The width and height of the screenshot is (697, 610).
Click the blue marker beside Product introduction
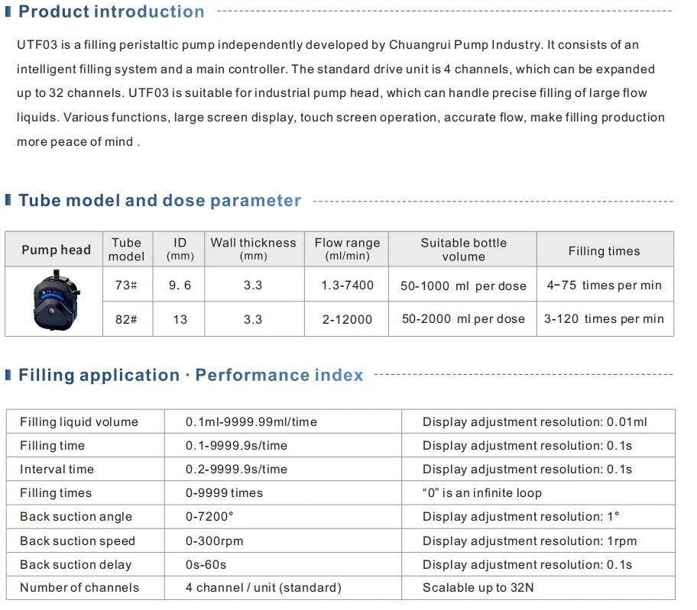point(9,11)
